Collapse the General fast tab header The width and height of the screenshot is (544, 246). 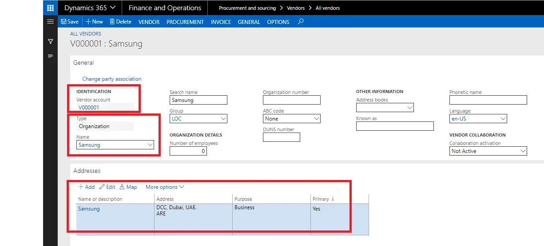click(83, 63)
